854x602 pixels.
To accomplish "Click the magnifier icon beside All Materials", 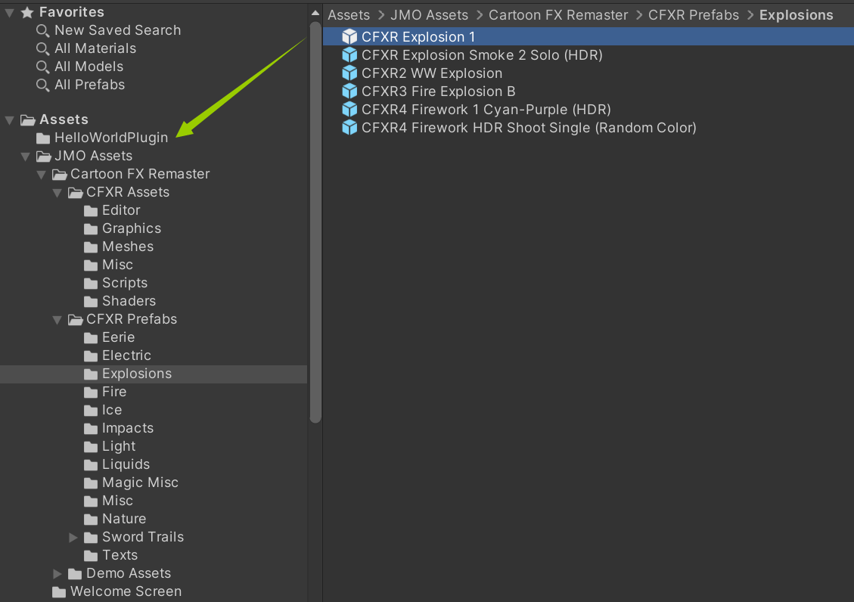I will coord(42,48).
